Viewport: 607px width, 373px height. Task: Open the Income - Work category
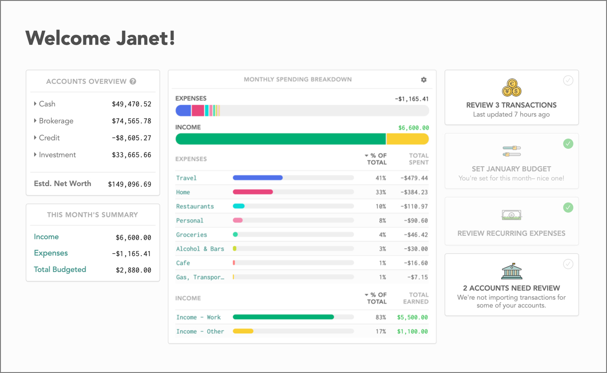point(198,317)
